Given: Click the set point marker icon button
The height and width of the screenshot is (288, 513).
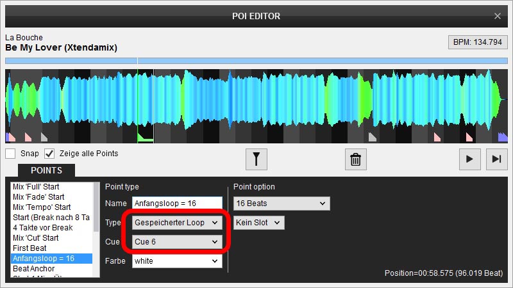Looking at the screenshot, I should (x=256, y=159).
